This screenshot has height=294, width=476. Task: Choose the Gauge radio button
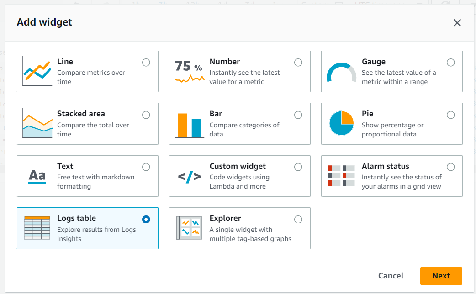pyautogui.click(x=450, y=63)
